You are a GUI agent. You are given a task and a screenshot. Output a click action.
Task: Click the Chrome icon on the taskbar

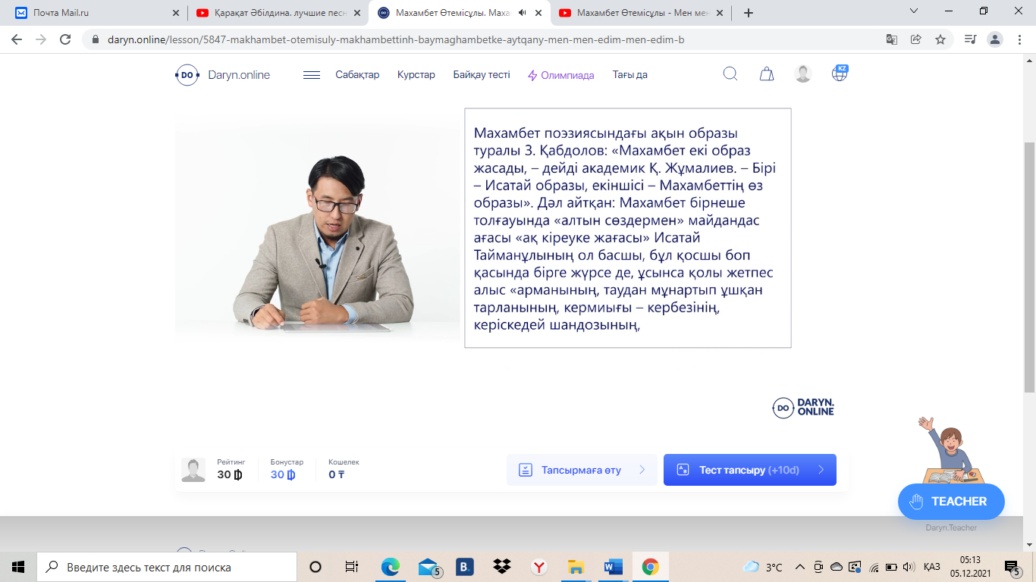[650, 567]
